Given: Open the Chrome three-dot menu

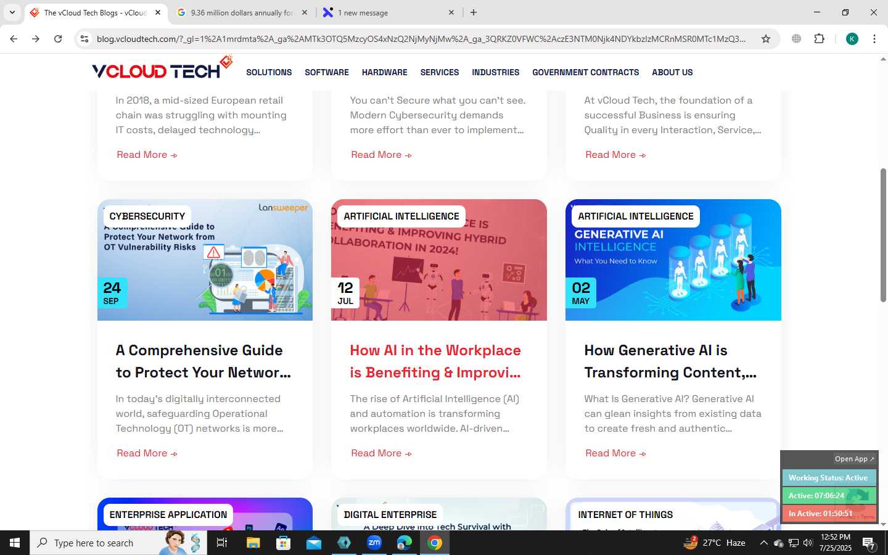Looking at the screenshot, I should [874, 39].
